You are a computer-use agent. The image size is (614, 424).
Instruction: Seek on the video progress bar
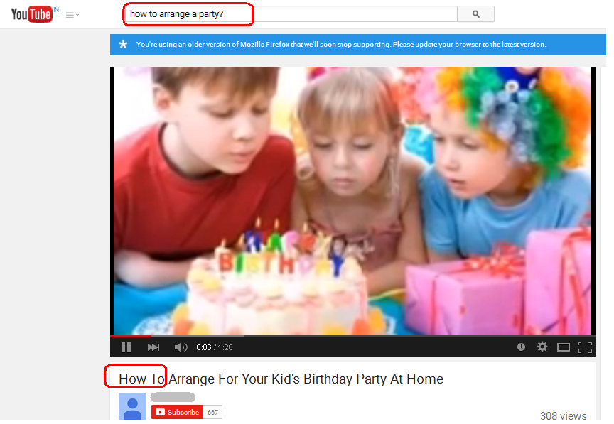pos(352,336)
